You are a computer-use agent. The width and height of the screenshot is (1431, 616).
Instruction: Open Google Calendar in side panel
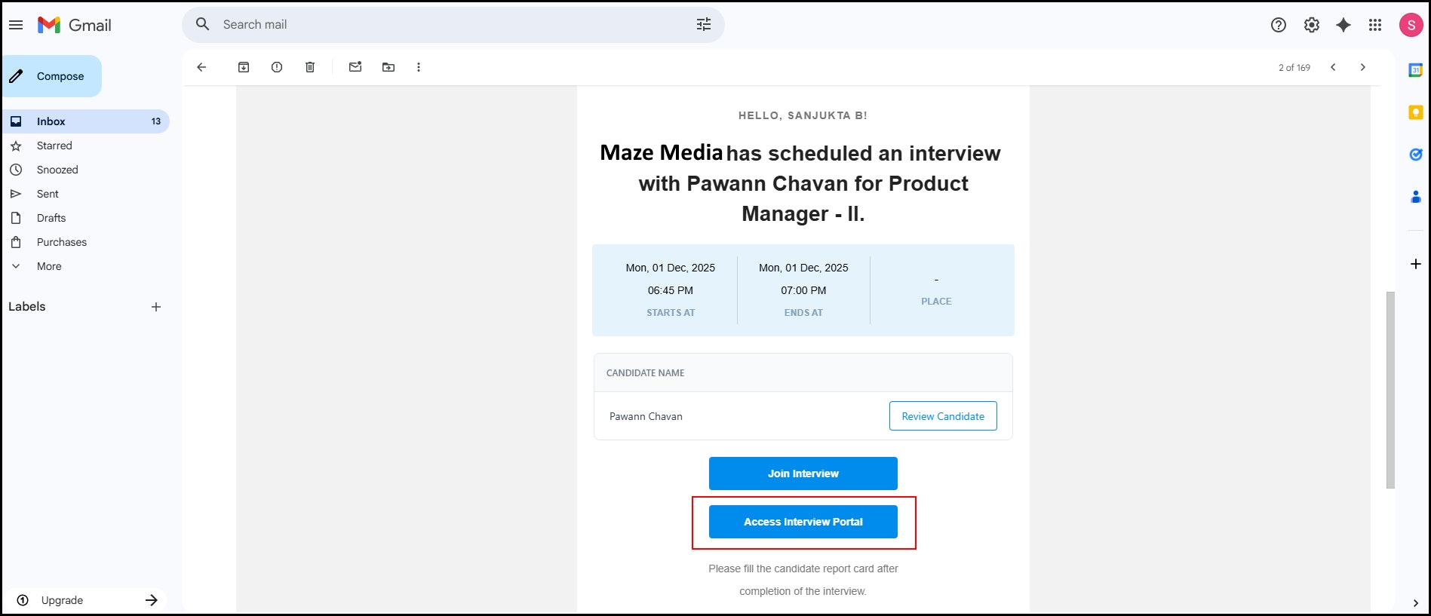click(x=1415, y=70)
